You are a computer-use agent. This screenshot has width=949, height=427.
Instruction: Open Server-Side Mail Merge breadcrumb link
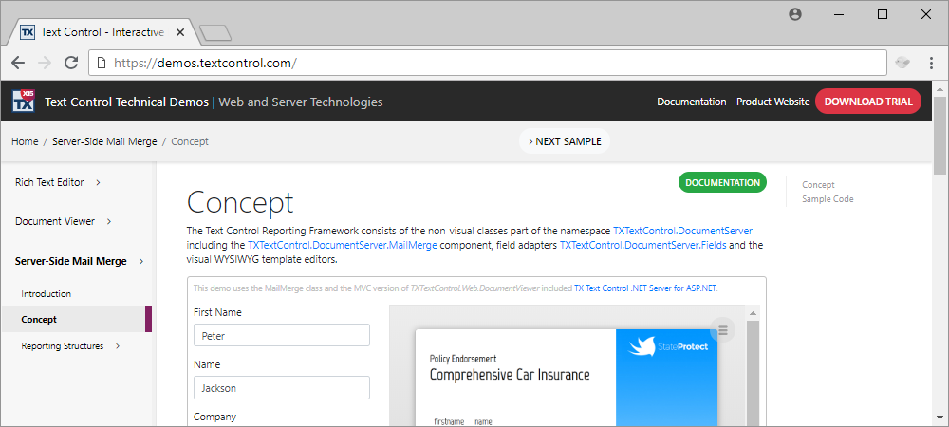pos(104,141)
